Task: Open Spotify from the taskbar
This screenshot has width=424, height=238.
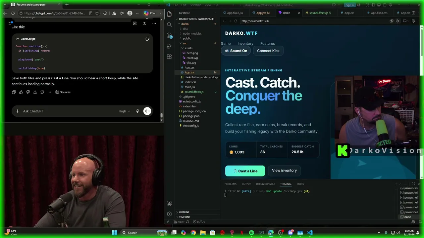Action: click(251, 233)
